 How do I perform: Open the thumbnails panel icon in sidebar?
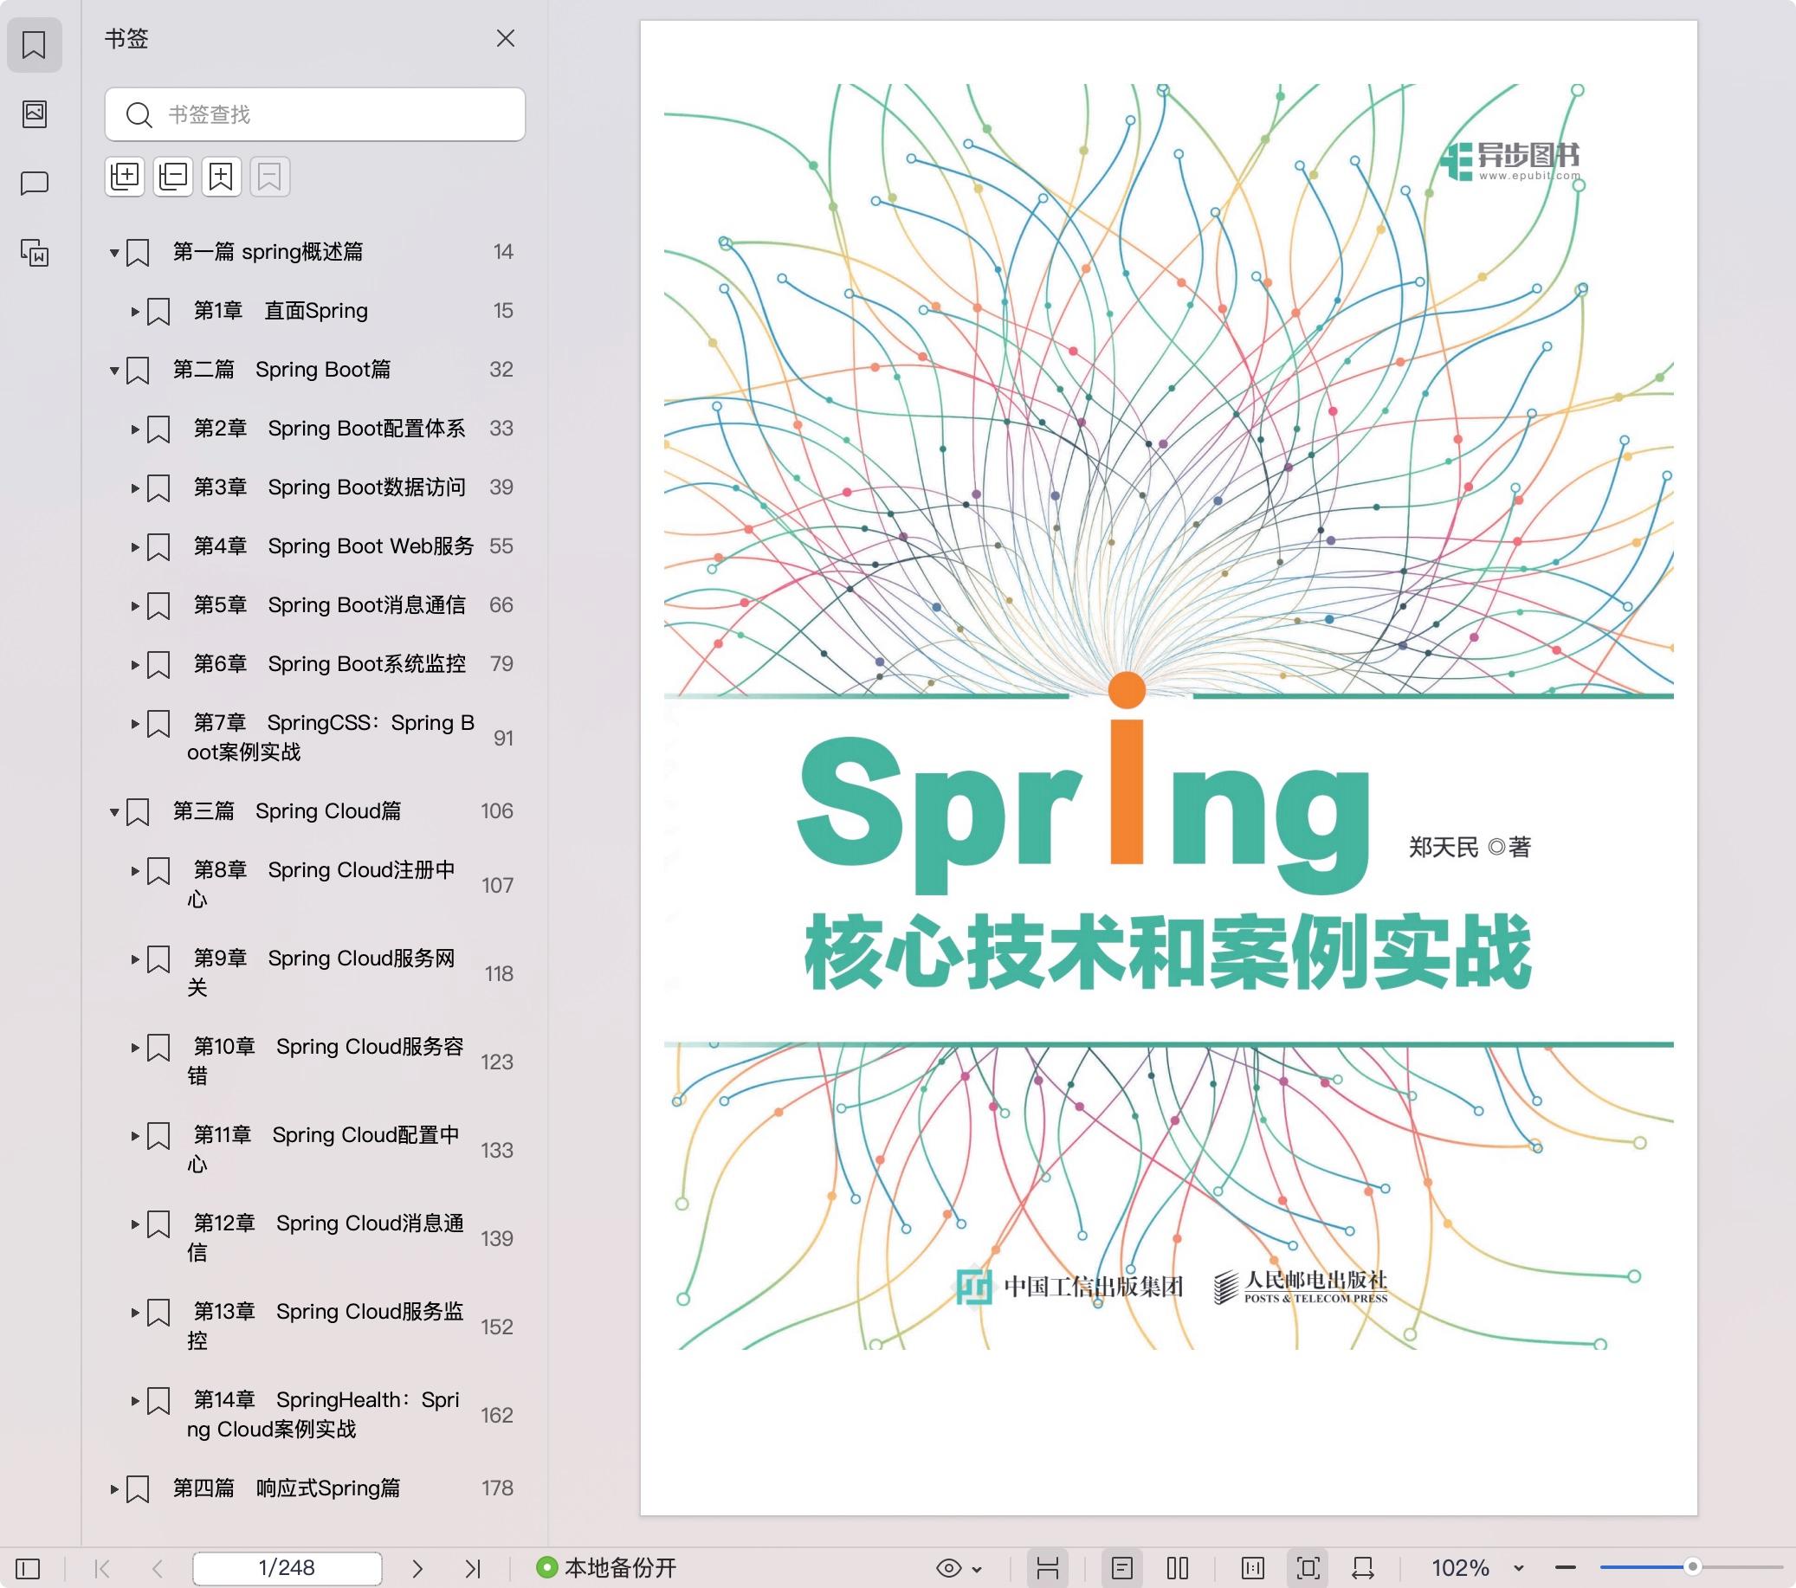[x=35, y=113]
